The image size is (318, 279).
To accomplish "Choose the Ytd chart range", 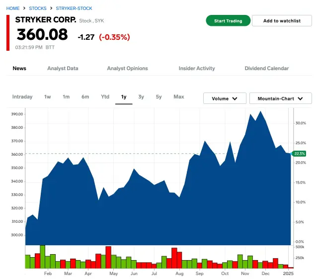I will pos(105,96).
